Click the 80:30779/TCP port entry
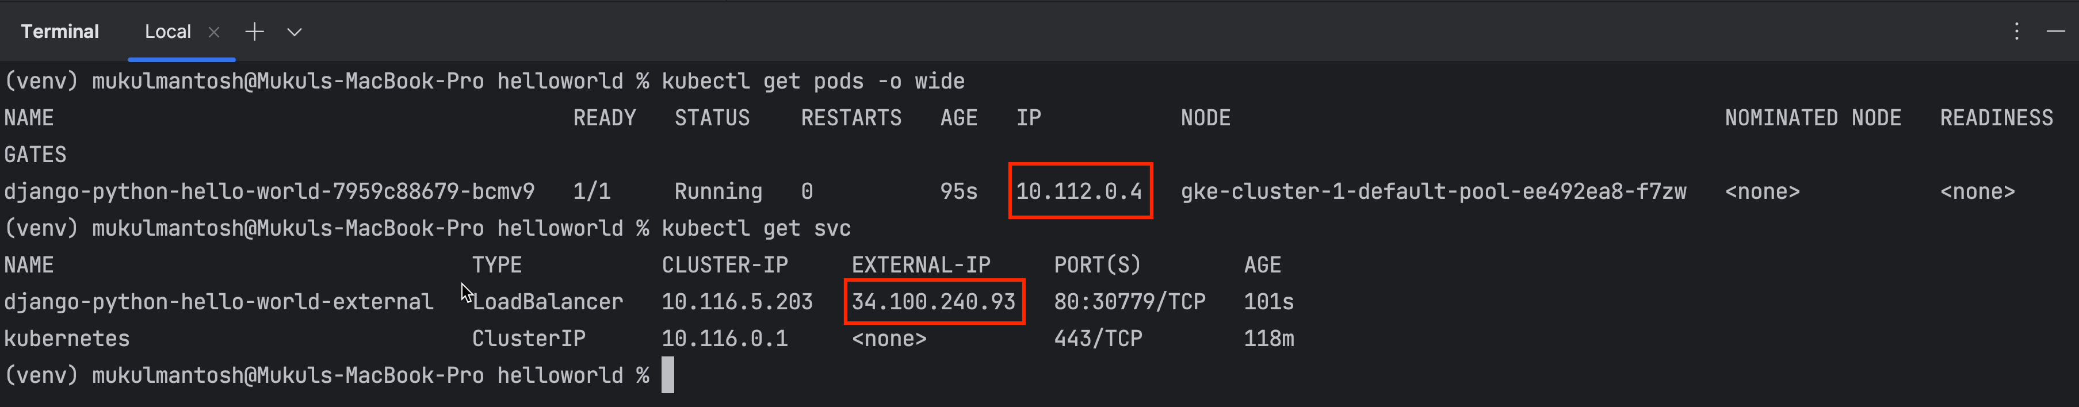This screenshot has height=407, width=2079. pyautogui.click(x=1129, y=301)
